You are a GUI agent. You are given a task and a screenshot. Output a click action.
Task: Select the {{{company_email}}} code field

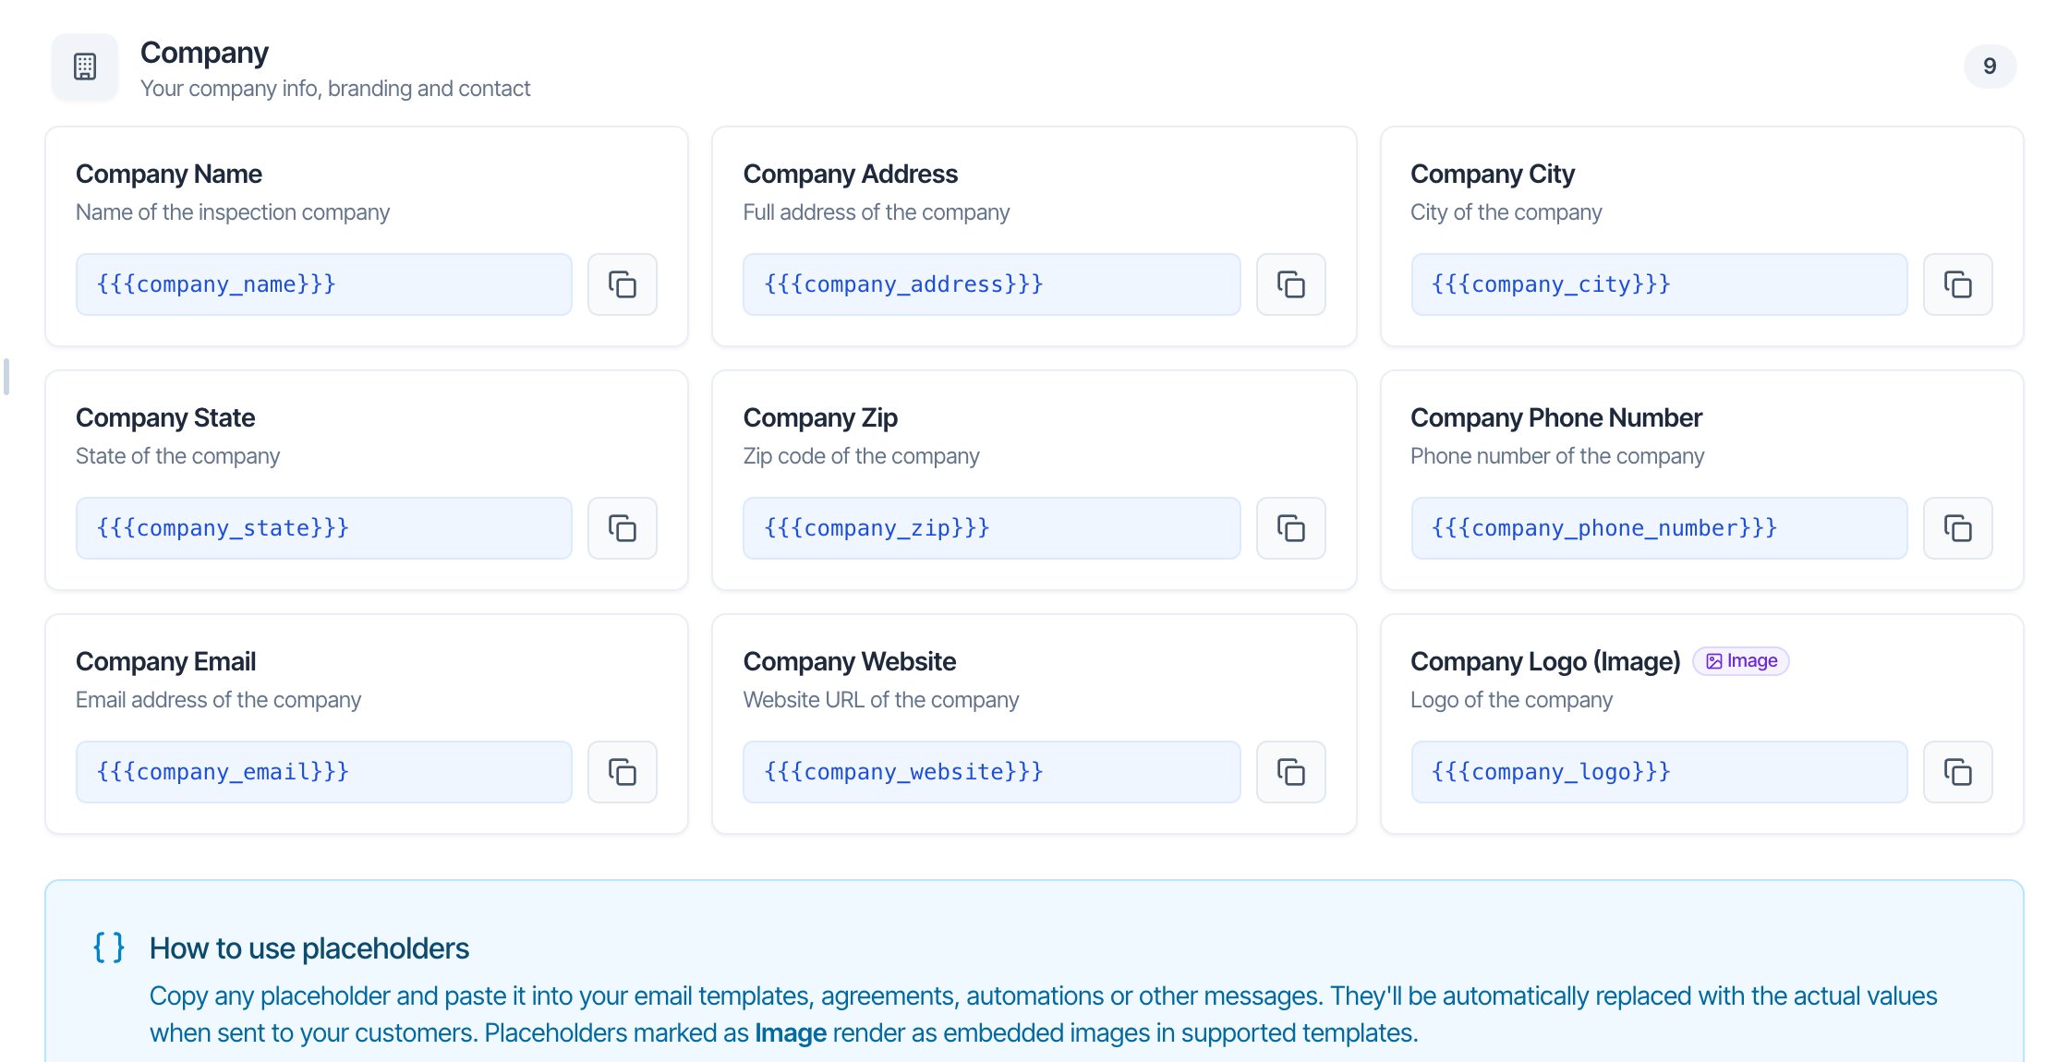(324, 772)
